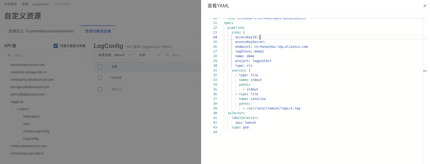430x164 pixels.
Task: Select the tomcat row checkbox
Action: pos(100,78)
